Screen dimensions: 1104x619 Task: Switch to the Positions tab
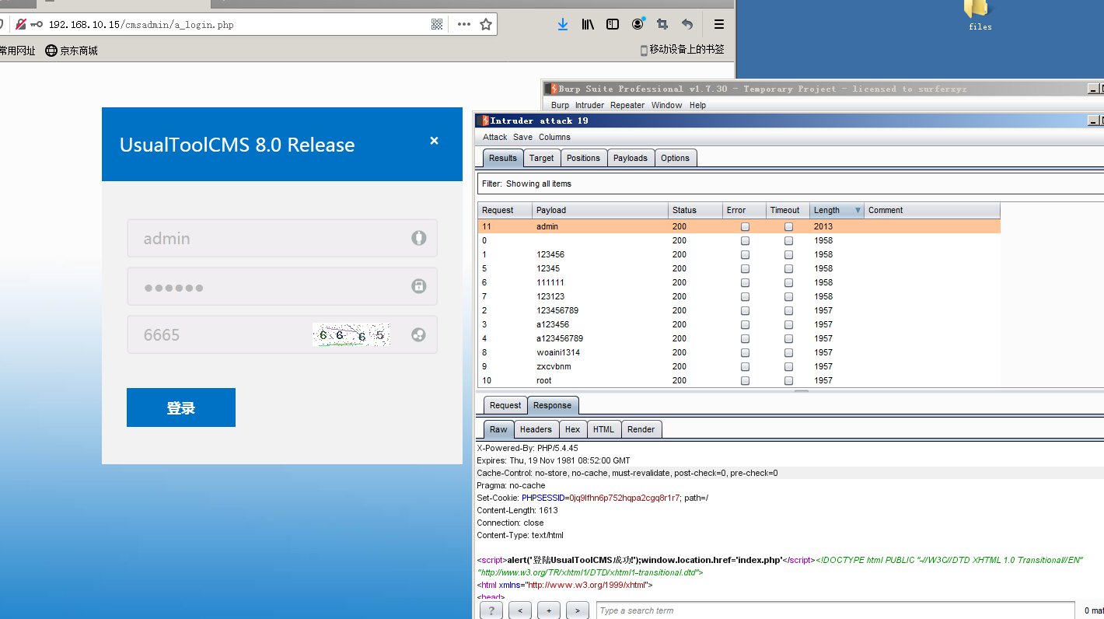(x=583, y=158)
